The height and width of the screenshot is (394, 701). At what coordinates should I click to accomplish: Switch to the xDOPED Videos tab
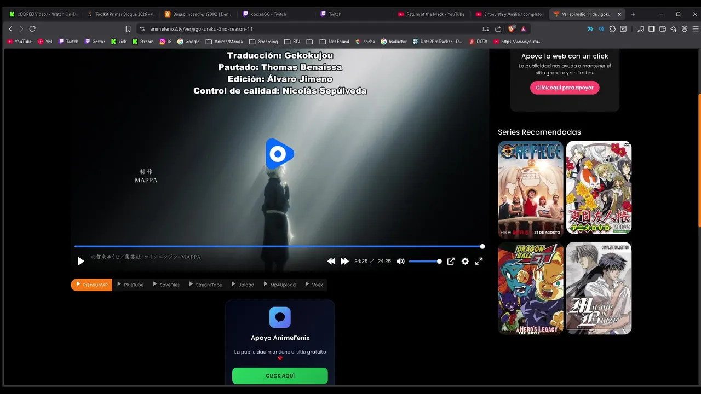(43, 14)
